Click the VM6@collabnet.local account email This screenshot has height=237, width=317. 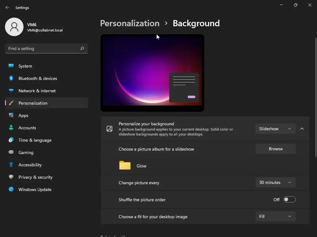pos(45,30)
